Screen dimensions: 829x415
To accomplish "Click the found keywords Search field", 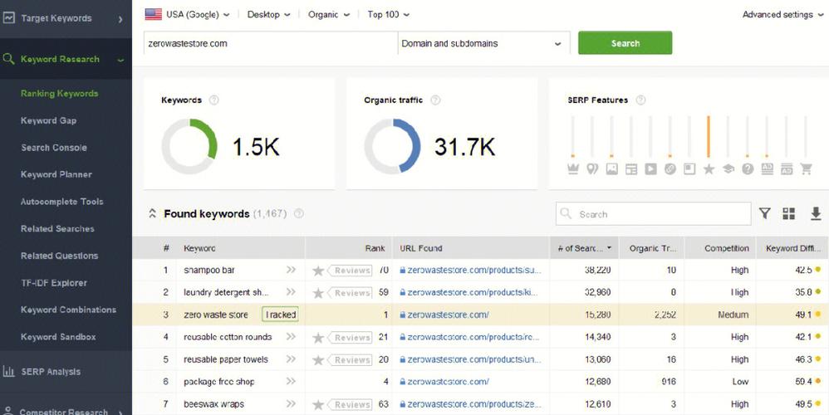I will pos(653,214).
